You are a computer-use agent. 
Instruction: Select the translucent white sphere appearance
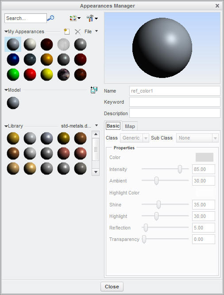pyautogui.click(x=63, y=44)
